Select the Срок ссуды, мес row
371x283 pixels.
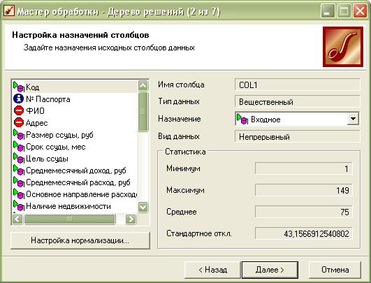[75, 147]
